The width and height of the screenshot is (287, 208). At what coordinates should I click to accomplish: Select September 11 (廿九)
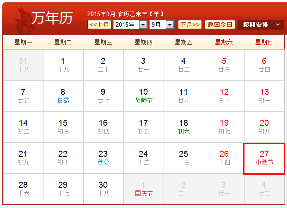pyautogui.click(x=184, y=96)
